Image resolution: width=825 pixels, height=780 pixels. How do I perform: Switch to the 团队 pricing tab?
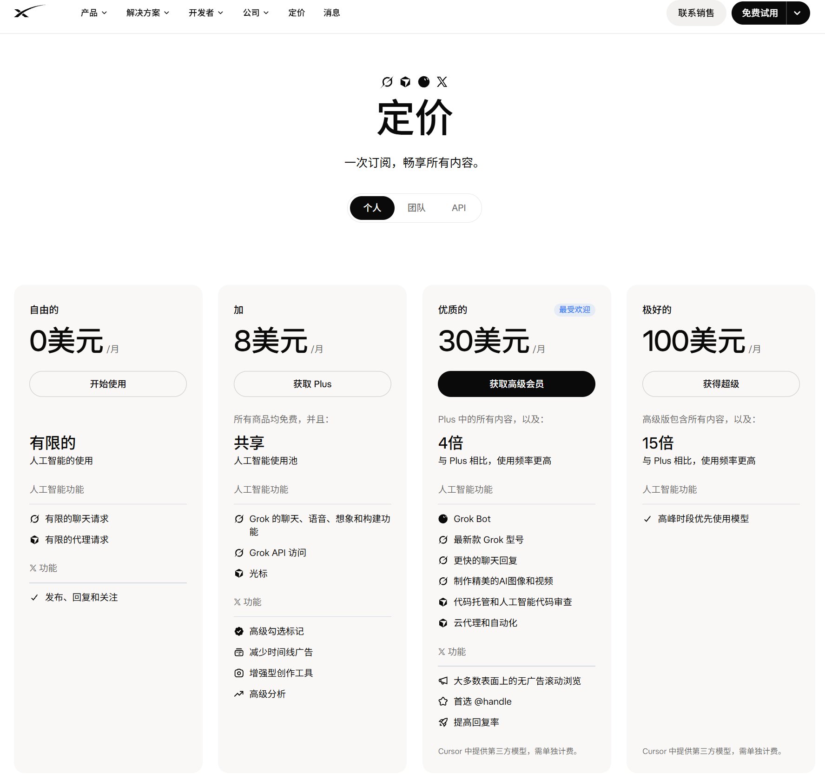click(416, 208)
